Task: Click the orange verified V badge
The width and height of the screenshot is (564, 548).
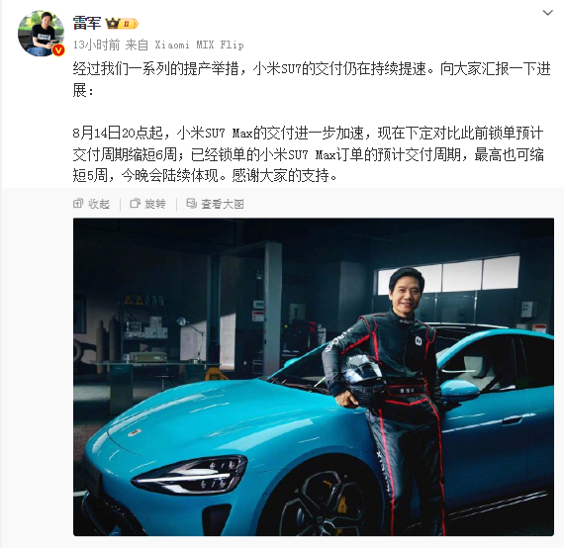Action: [58, 50]
